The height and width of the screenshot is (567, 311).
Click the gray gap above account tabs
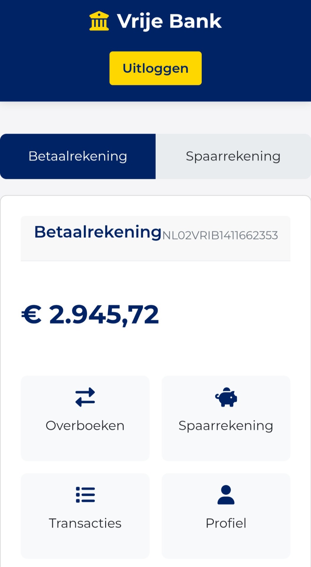tap(155, 118)
